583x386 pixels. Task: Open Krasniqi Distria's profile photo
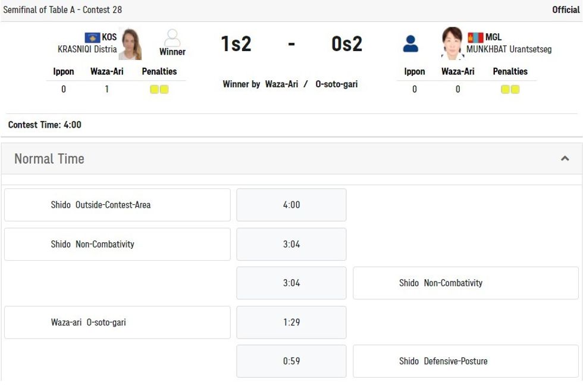130,43
